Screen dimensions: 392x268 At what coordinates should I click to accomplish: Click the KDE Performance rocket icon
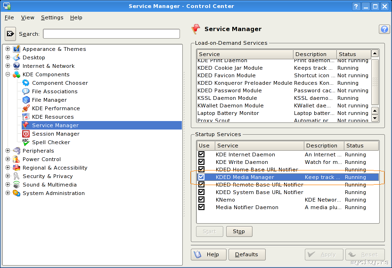click(26, 108)
